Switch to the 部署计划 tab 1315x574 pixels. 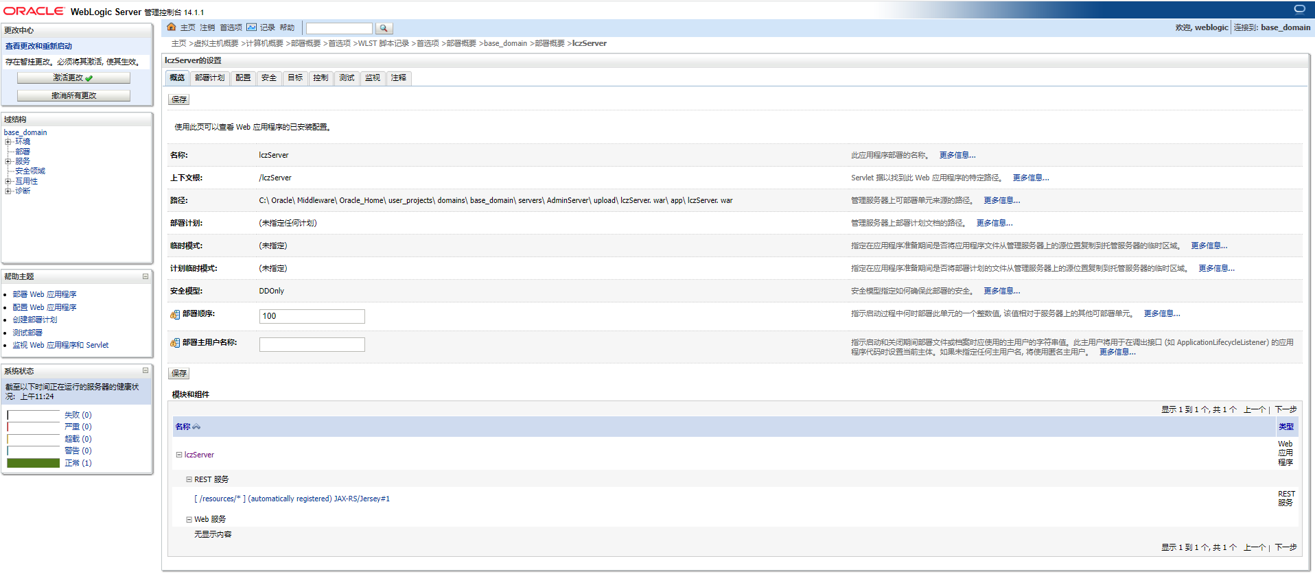(209, 78)
